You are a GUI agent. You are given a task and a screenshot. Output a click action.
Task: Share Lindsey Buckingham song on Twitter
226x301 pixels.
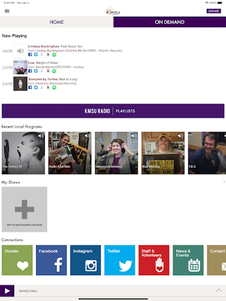[x=36, y=55]
